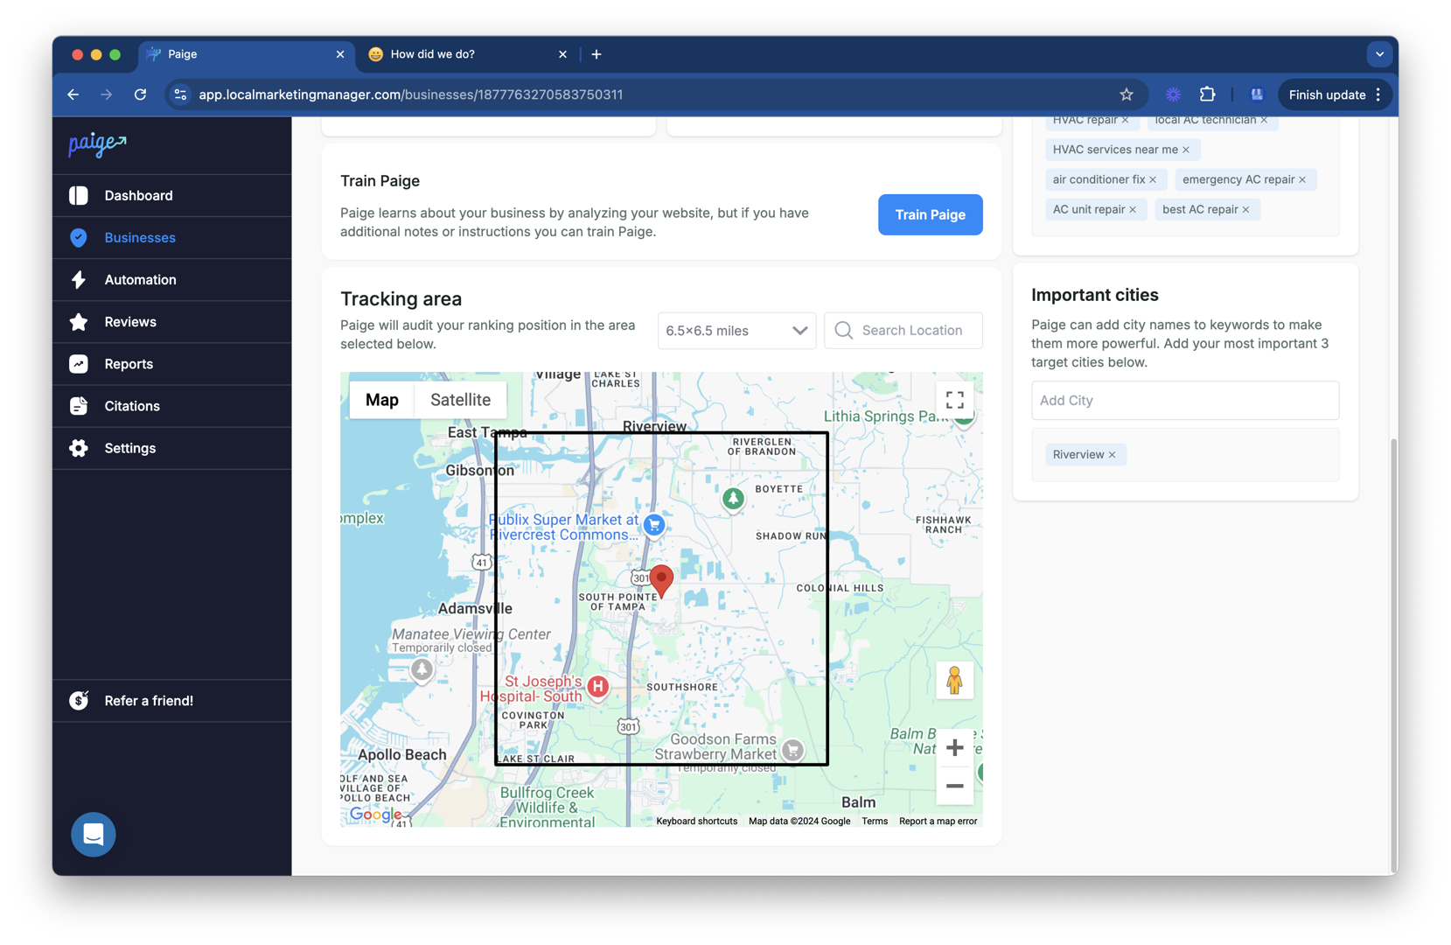Enter fullscreen map view
Image resolution: width=1451 pixels, height=945 pixels.
[954, 398]
